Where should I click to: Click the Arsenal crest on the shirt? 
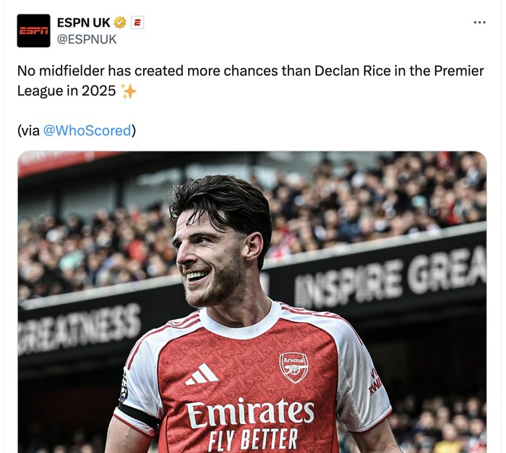point(293,367)
